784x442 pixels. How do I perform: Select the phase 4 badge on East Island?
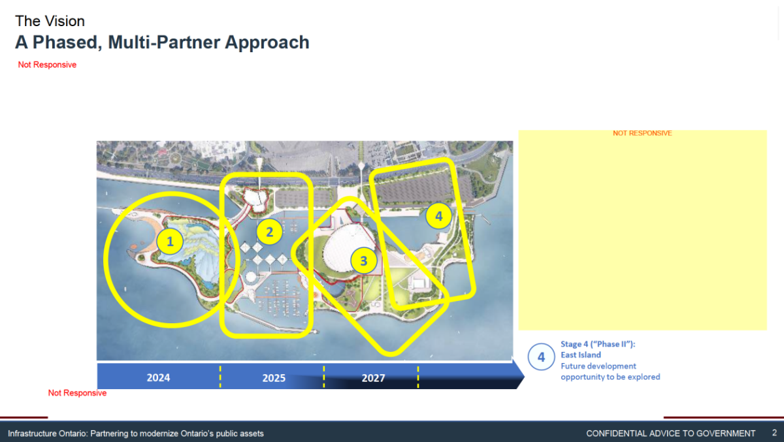[438, 215]
